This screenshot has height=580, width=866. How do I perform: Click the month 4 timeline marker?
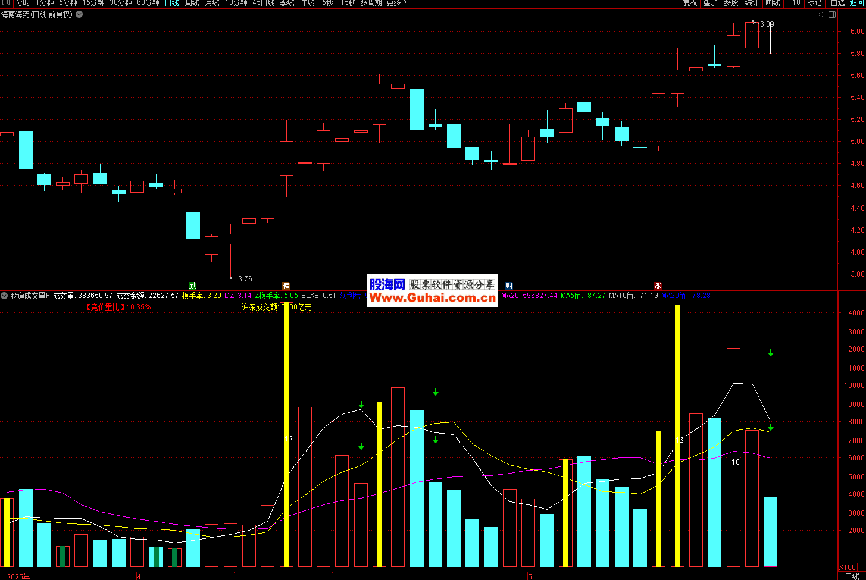(139, 576)
